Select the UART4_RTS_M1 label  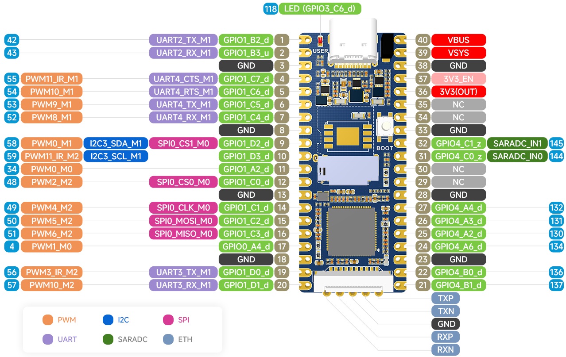[x=183, y=92]
